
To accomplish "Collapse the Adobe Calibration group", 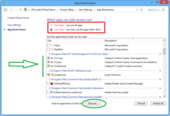I will [160, 88].
